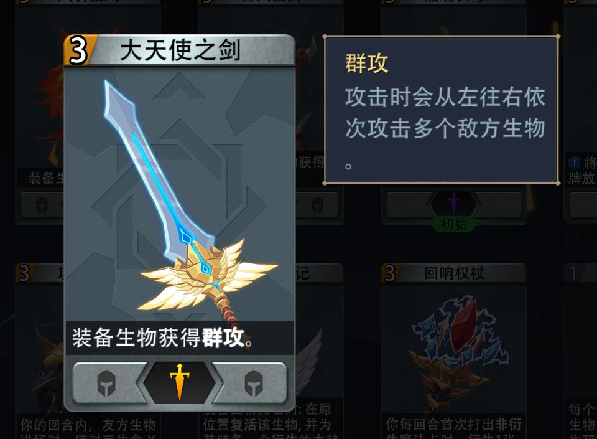The width and height of the screenshot is (597, 439).
Task: Select the right helmet icon on 大天使之剑 card
Action: (254, 383)
